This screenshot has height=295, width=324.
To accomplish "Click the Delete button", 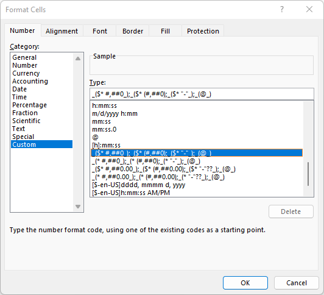I will click(291, 211).
